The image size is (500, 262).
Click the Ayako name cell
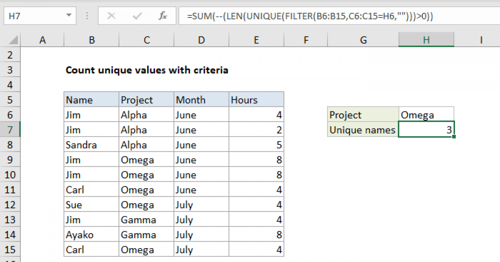pos(91,235)
